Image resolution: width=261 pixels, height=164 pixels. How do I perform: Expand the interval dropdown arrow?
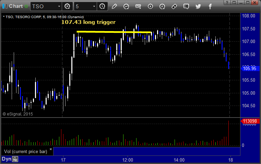94,6
